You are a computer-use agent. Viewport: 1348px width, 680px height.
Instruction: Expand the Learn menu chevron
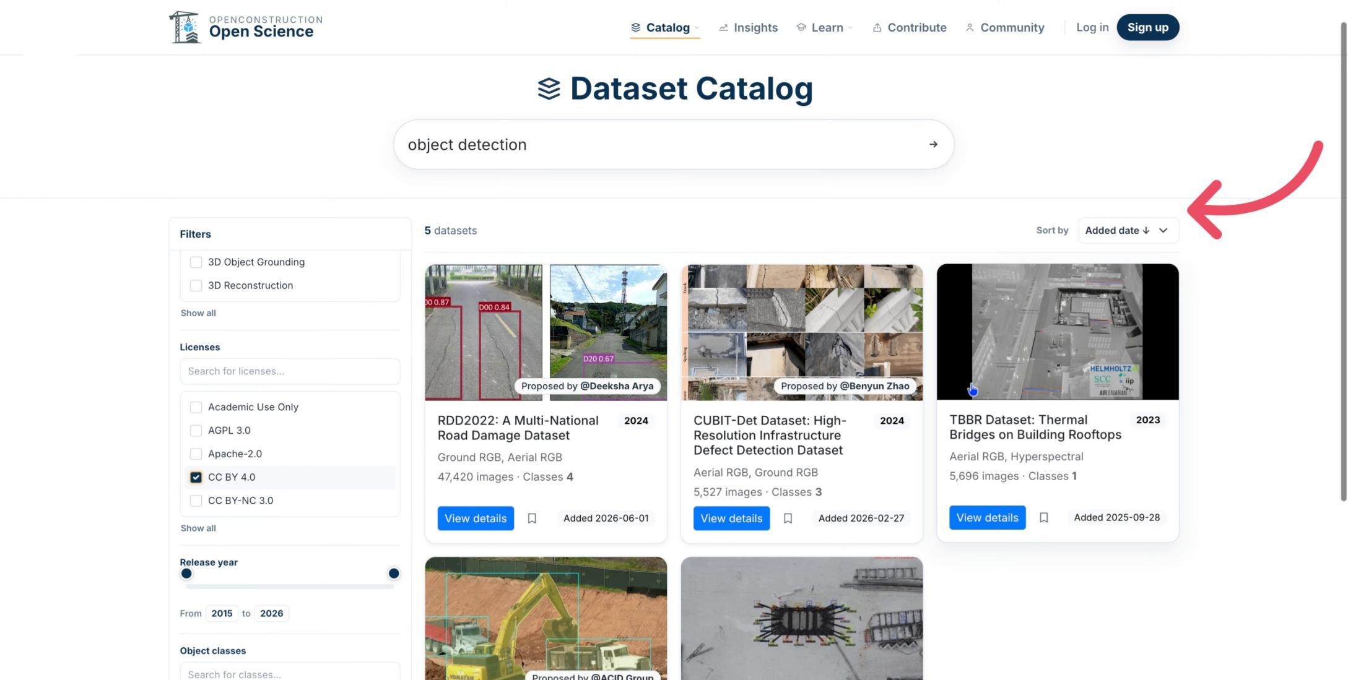click(x=850, y=27)
